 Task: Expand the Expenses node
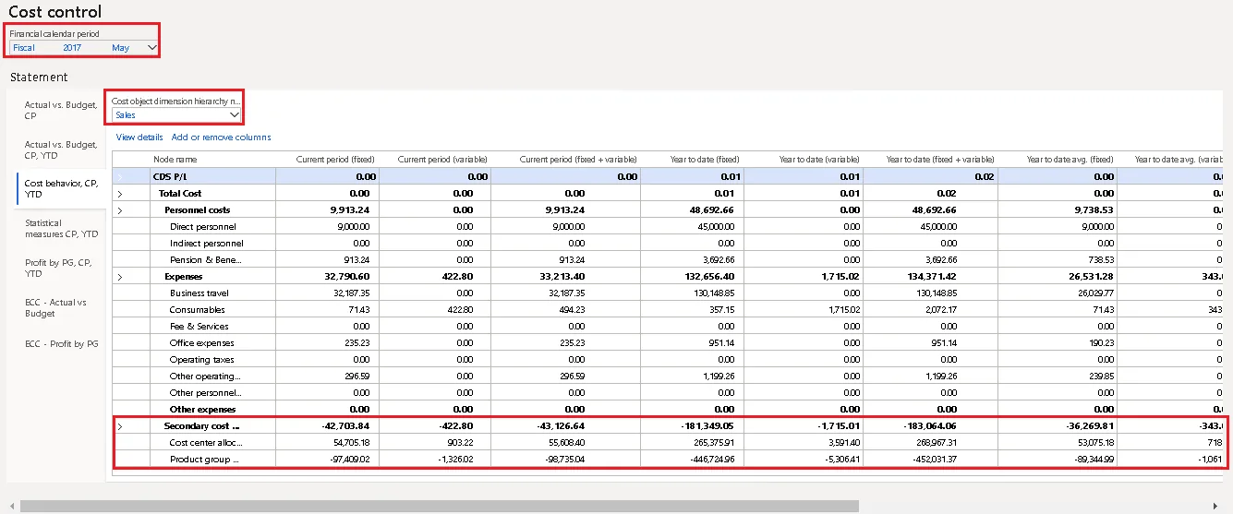118,276
